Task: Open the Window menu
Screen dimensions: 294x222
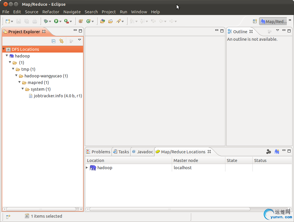Action: tap(139, 12)
